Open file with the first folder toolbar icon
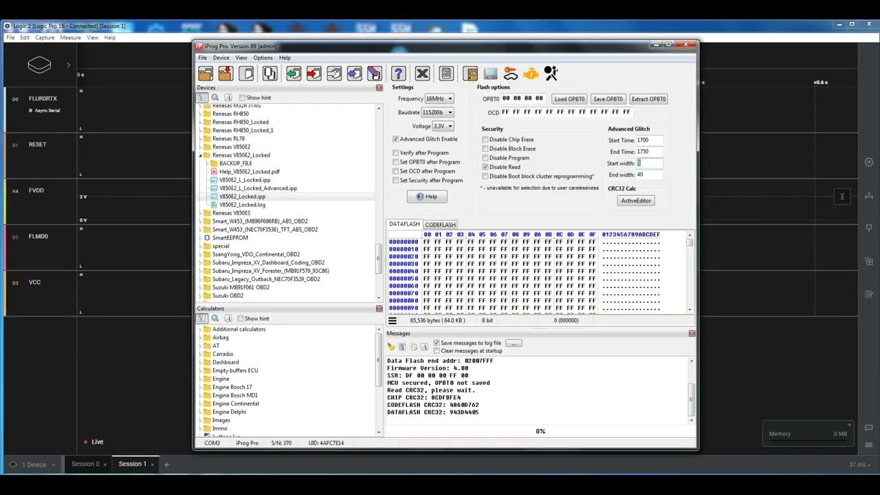The image size is (880, 495). [205, 74]
